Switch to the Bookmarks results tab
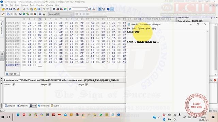218x122 pixels. click(x=43, y=106)
